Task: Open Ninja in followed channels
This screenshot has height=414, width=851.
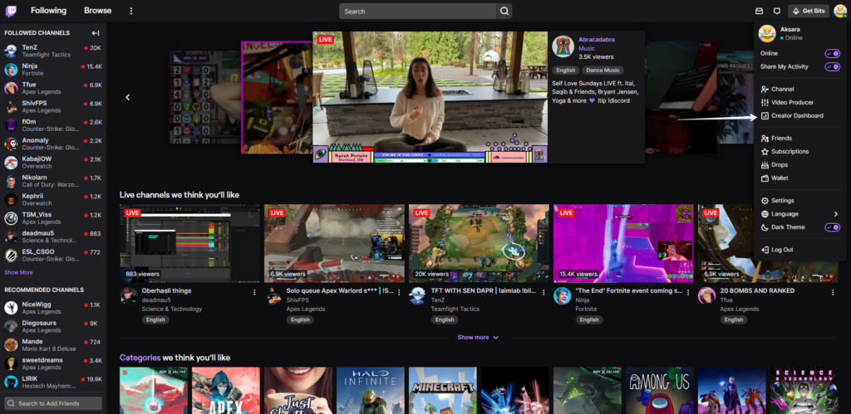Action: coord(53,70)
